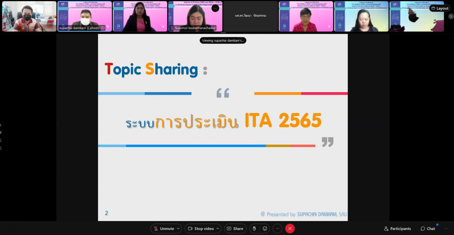Viewport: 454px width, 235px height.
Task: Stop the video camera
Action: point(201,229)
